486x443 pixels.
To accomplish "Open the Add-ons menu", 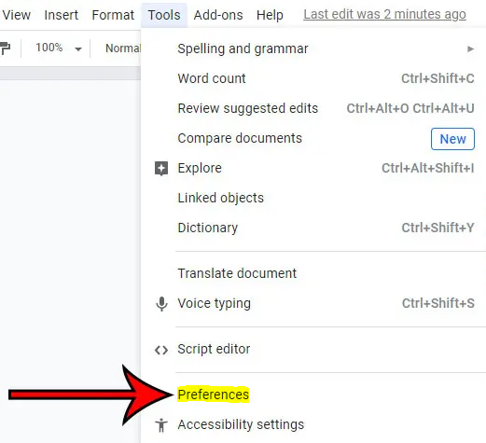I will point(218,15).
